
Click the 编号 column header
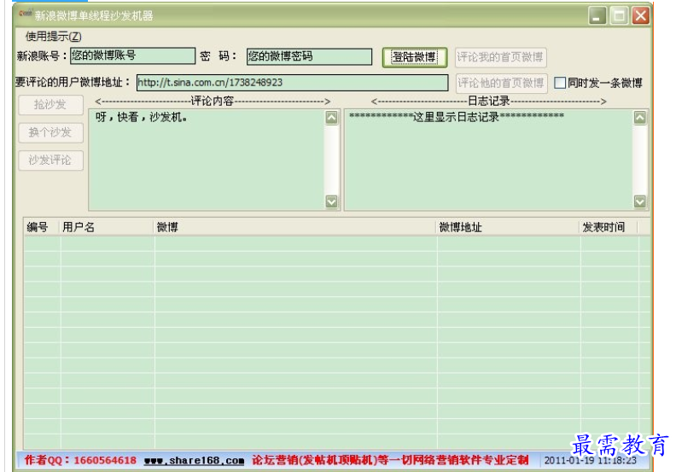coord(41,227)
